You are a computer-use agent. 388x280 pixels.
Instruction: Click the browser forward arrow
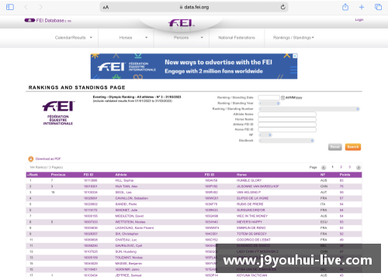(40, 7)
